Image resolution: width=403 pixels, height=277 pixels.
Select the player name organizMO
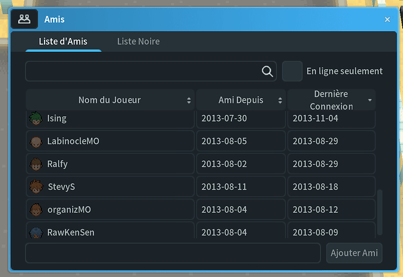69,210
